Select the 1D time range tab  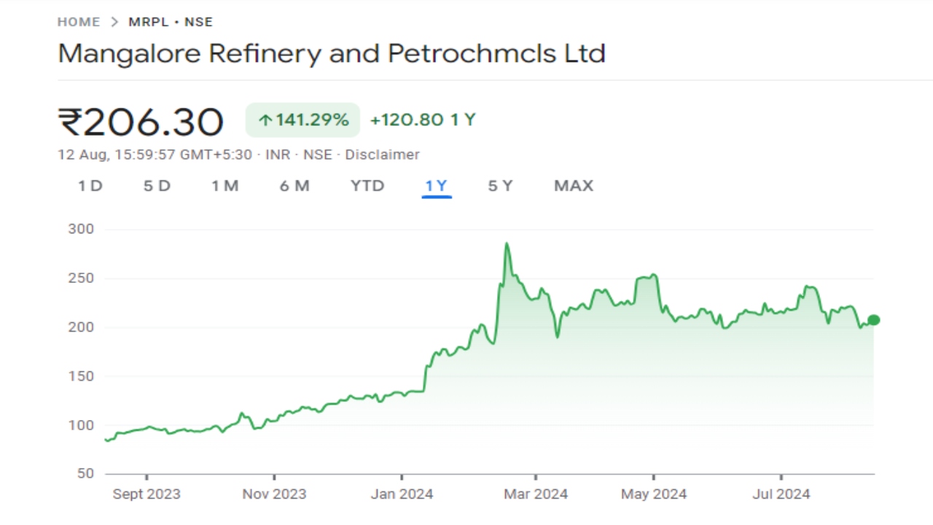tap(90, 186)
